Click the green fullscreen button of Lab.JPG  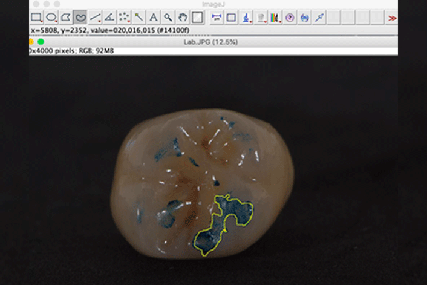point(41,42)
